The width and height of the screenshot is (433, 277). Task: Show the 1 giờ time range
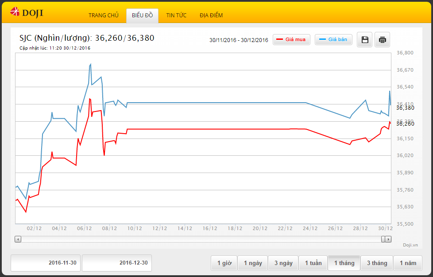point(224,263)
